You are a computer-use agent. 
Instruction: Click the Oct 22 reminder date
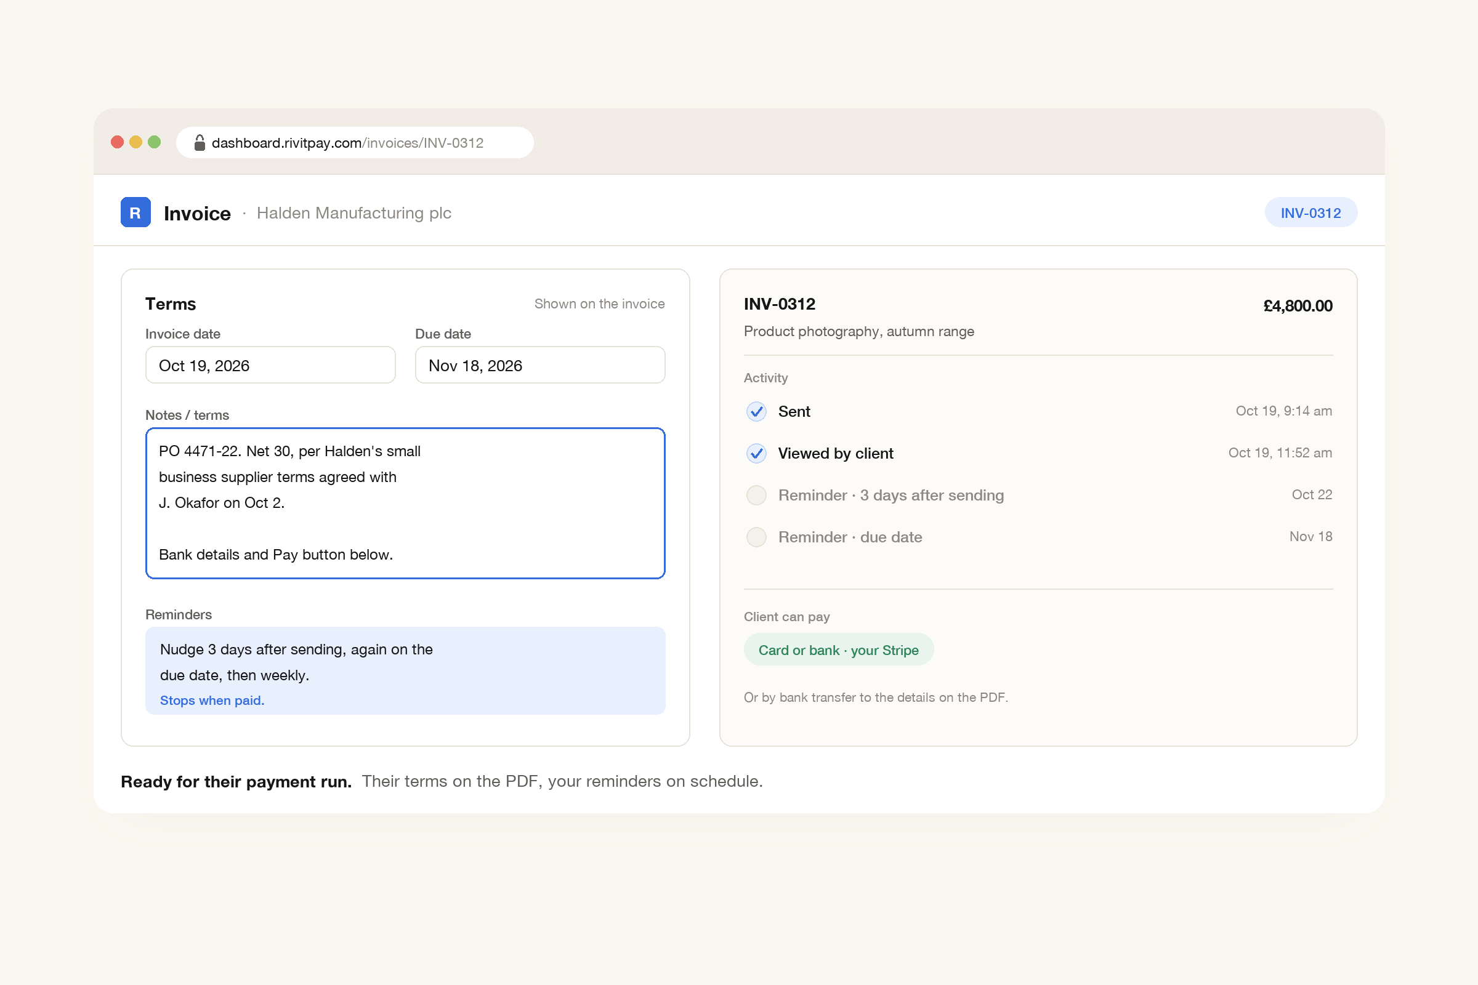click(1312, 494)
